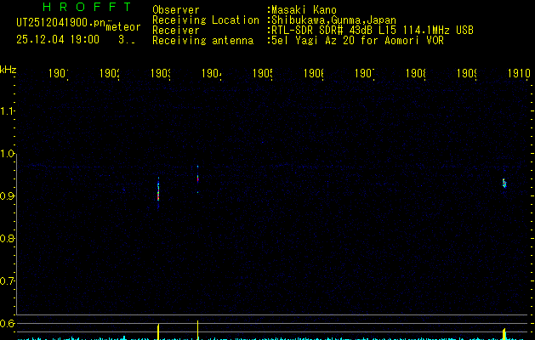Click the meteor echo near 1910
This screenshot has width=535, height=340.
click(x=504, y=183)
